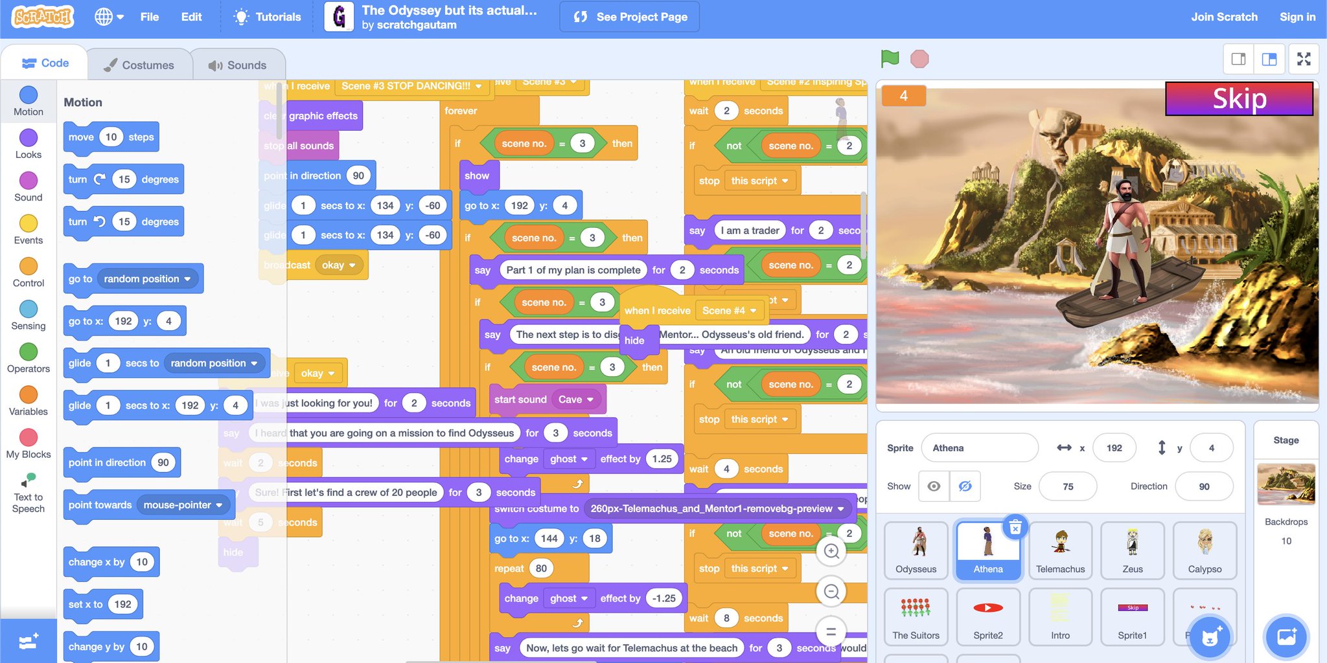Click the Skip button on stage
The image size is (1327, 663).
point(1239,98)
